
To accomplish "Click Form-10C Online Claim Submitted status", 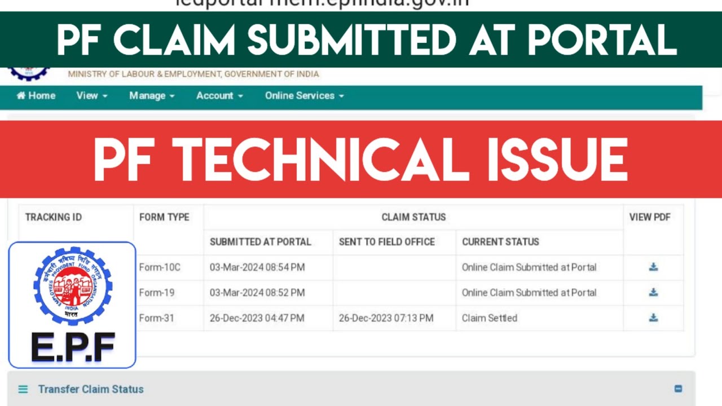I will pos(529,267).
